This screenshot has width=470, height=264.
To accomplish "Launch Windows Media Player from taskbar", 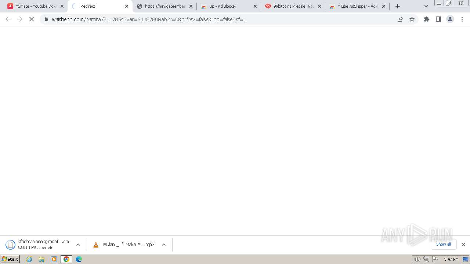I will tap(54, 259).
